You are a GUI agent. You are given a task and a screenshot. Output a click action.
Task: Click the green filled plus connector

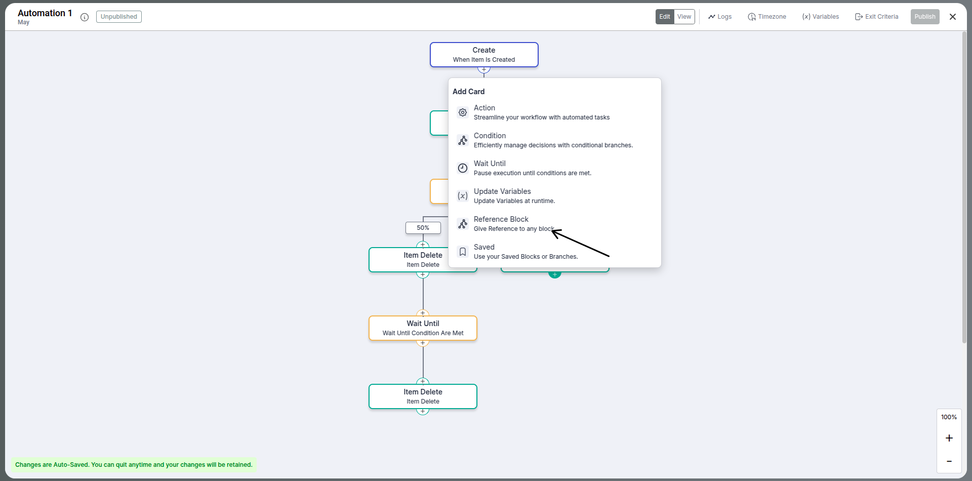(555, 275)
